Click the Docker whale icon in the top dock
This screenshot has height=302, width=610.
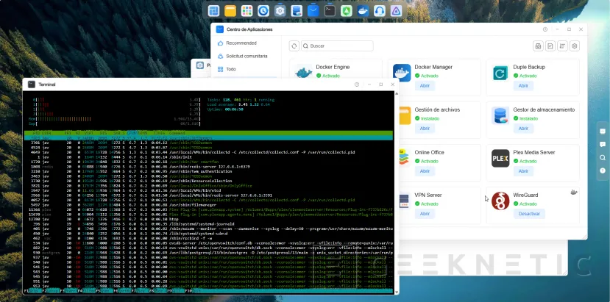click(362, 11)
